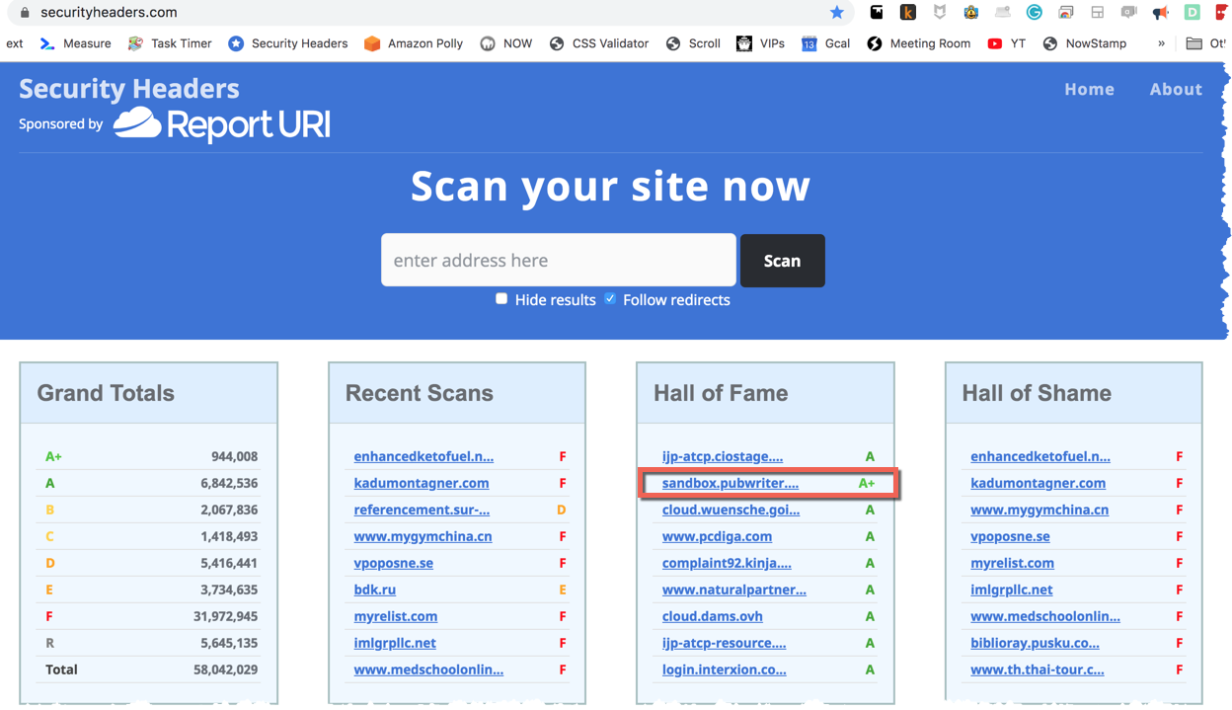The image size is (1232, 710).
Task: Open sandbox.pubwriter.... link
Action: (x=731, y=483)
